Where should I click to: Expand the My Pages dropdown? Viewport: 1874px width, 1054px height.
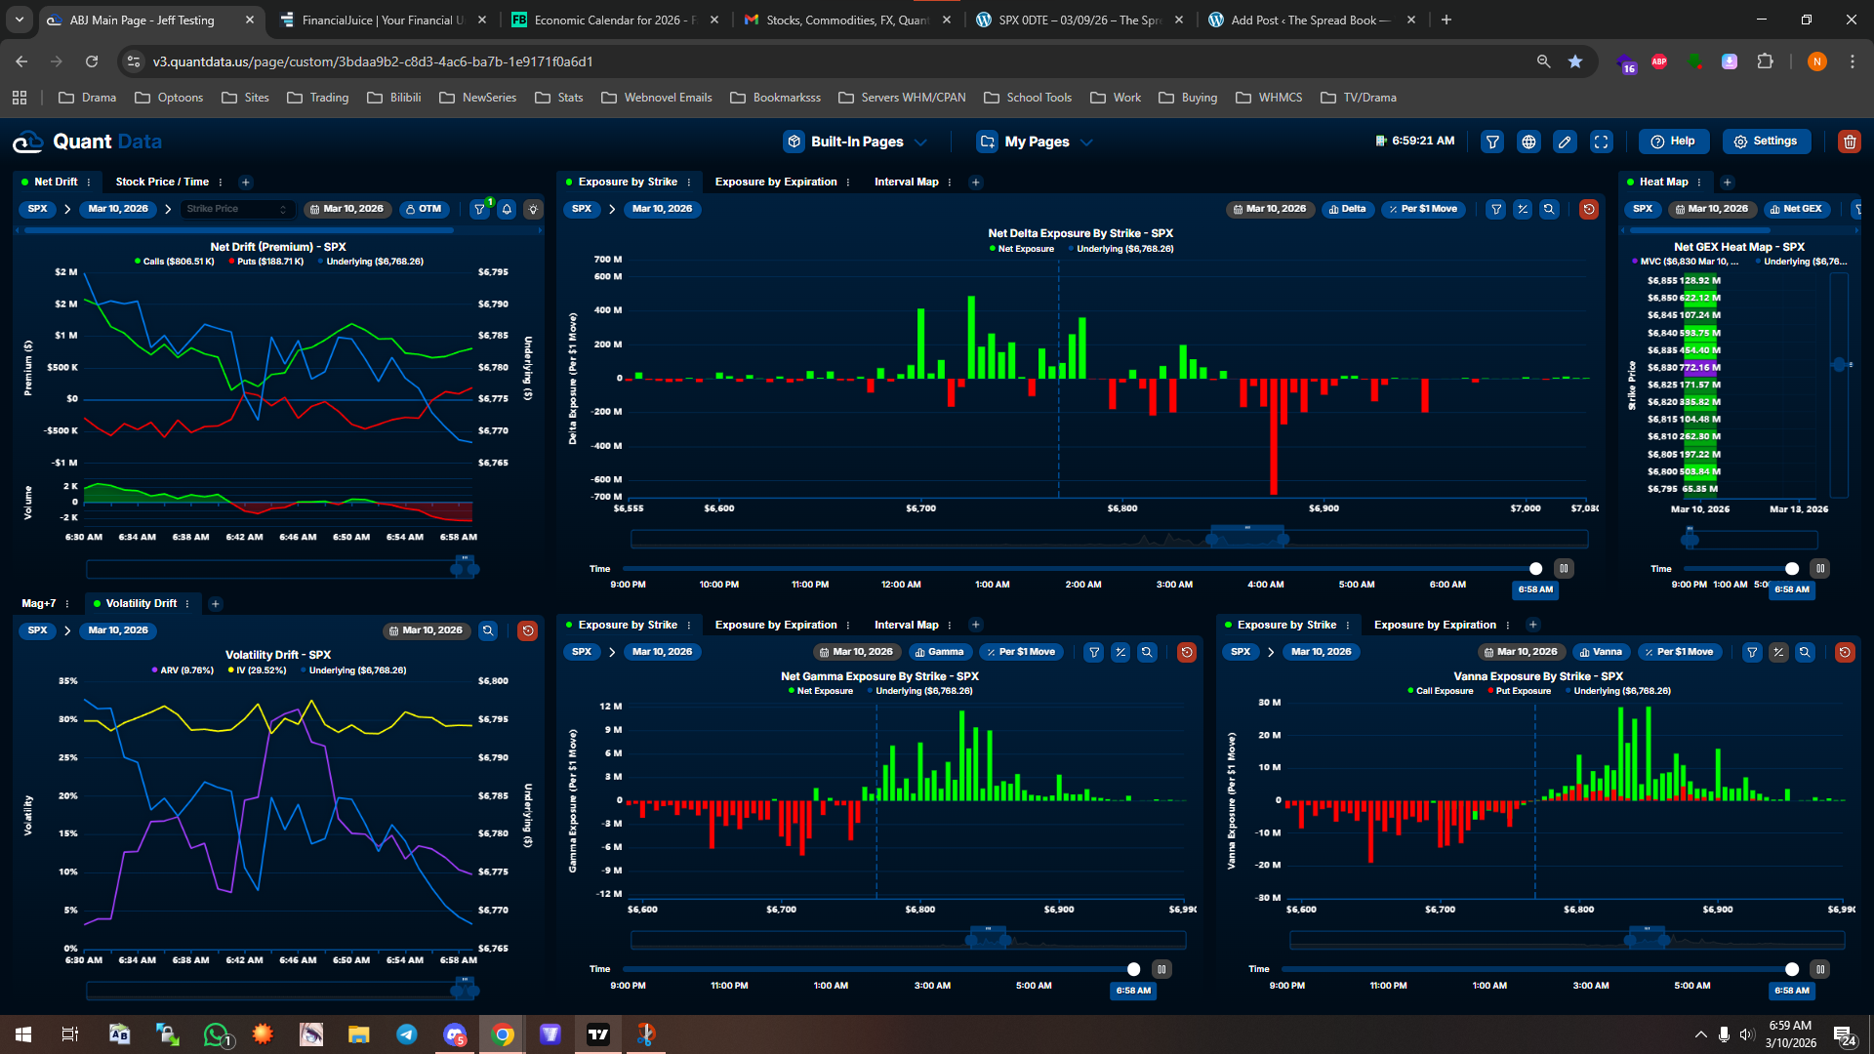pos(1037,142)
